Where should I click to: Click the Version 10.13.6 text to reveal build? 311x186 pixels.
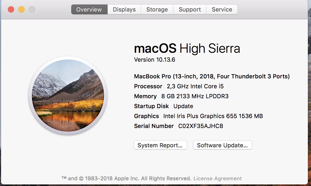pos(154,60)
